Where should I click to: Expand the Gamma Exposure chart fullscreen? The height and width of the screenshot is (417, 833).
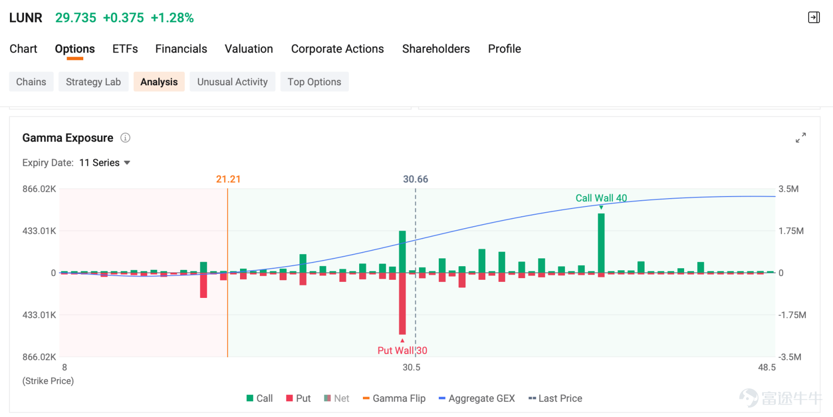801,138
